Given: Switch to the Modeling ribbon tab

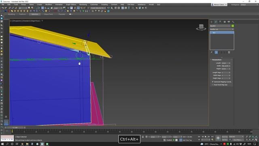Looking at the screenshot, I should tap(11, 14).
